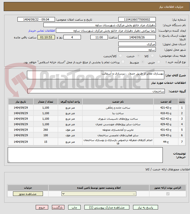Image resolution: width=190 pixels, height=214 pixels.
Task: Click the remaining time 01:10:53 field
Action: pos(46,37)
